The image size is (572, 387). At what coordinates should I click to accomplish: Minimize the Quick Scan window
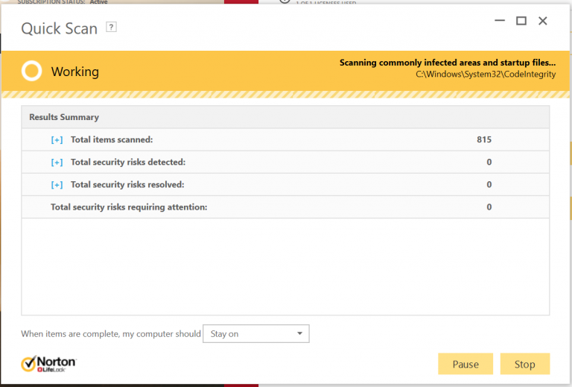pyautogui.click(x=500, y=21)
